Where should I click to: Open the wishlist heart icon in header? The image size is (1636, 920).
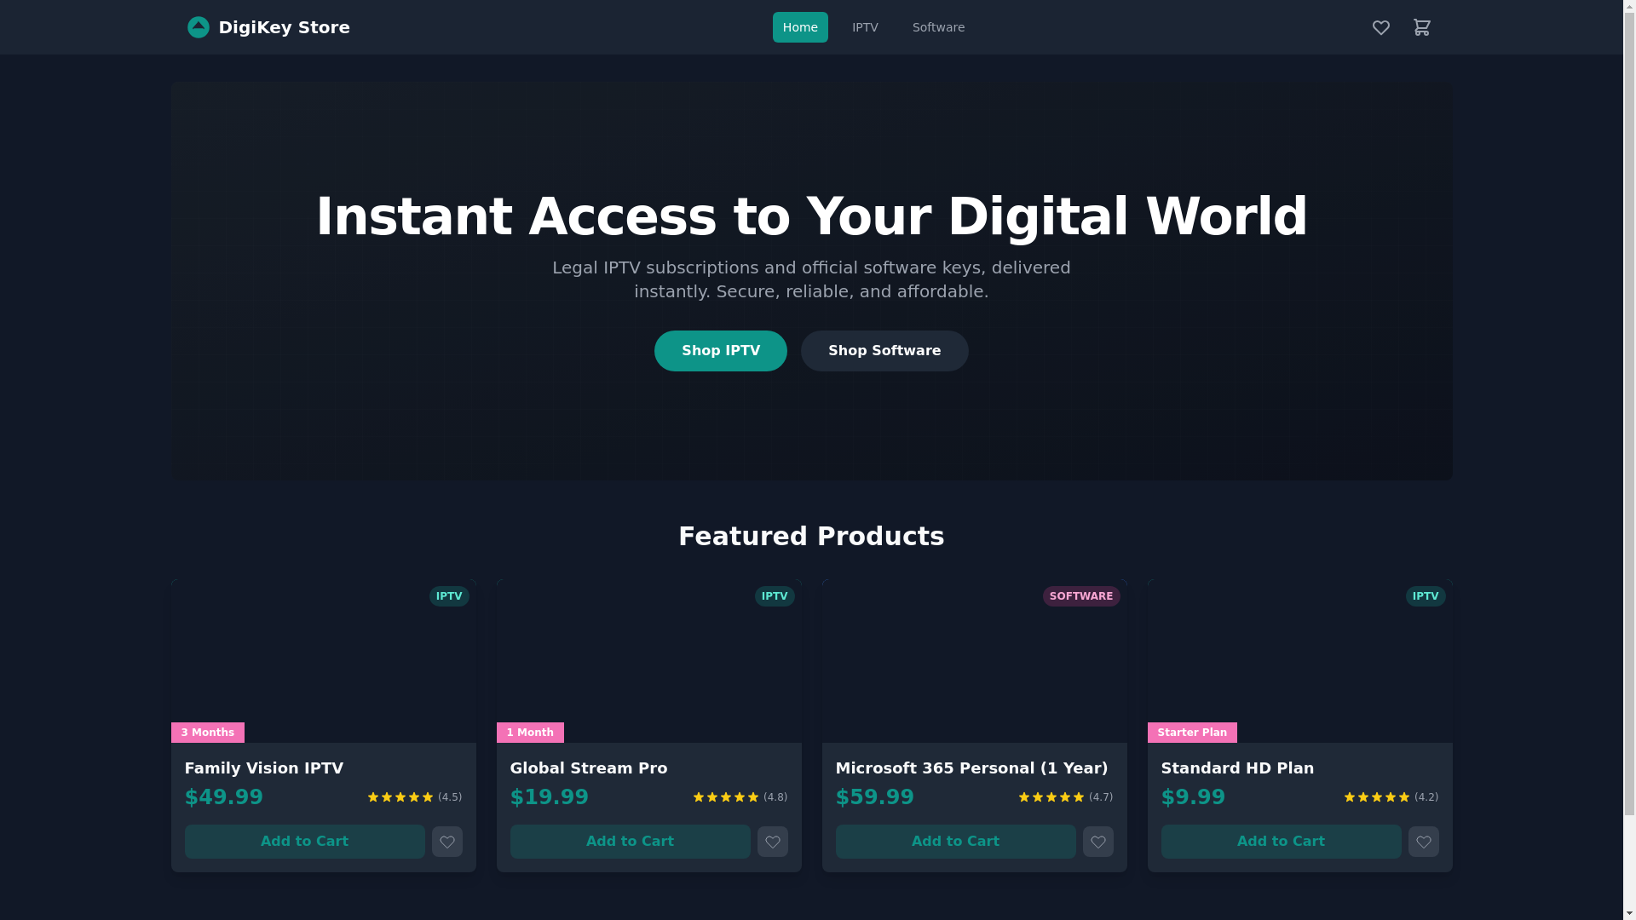[1380, 27]
